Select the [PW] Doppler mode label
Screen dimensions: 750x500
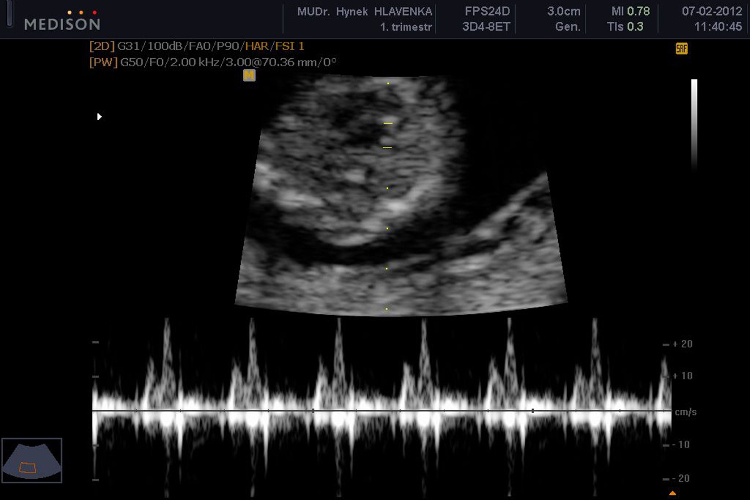103,62
